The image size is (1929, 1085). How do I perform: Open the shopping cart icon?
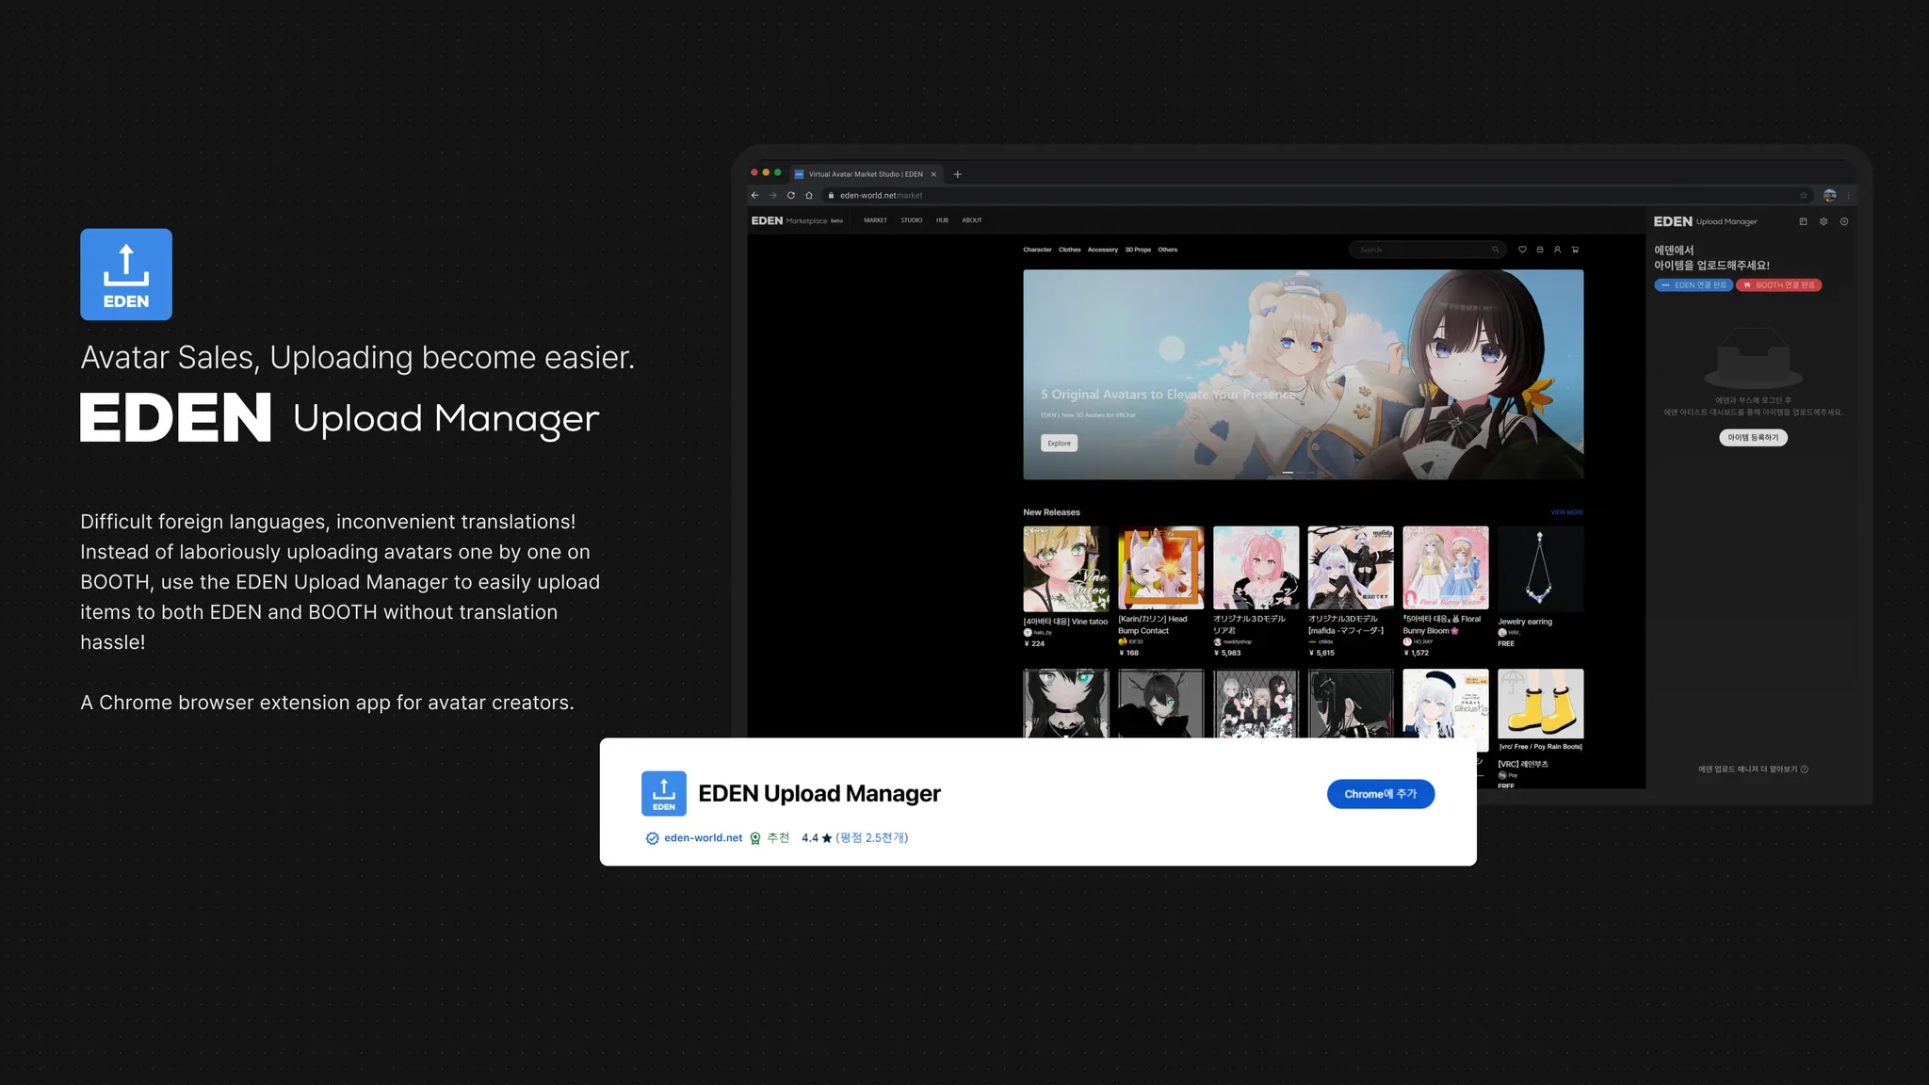pyautogui.click(x=1575, y=250)
